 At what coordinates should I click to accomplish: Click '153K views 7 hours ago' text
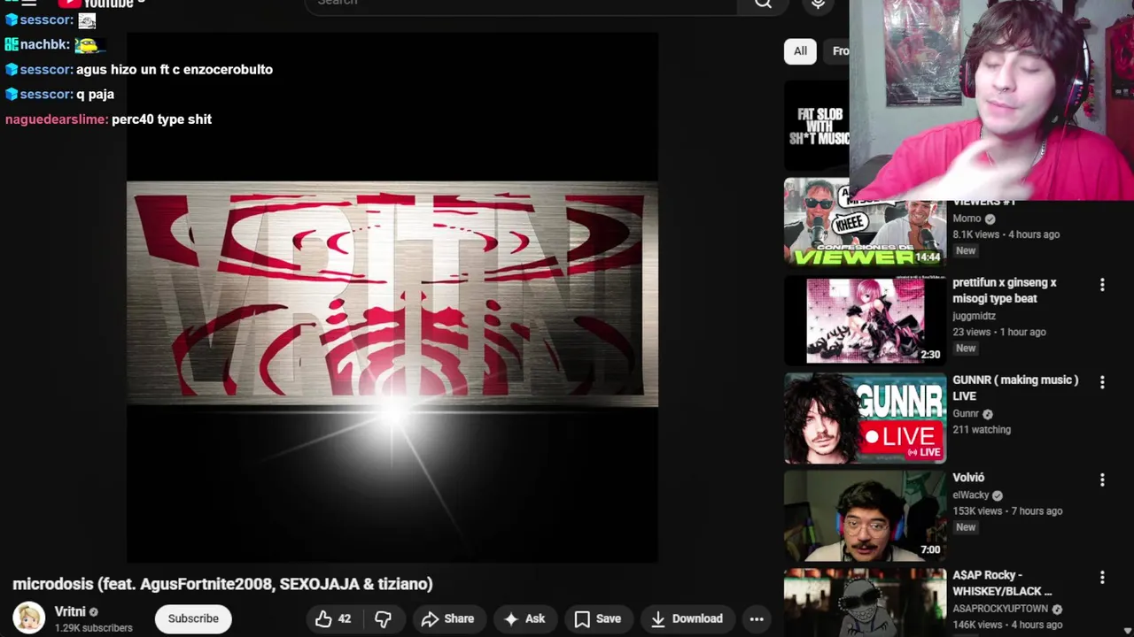tap(1007, 511)
